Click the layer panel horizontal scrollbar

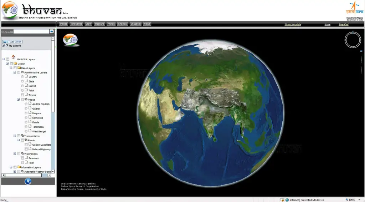(26, 175)
